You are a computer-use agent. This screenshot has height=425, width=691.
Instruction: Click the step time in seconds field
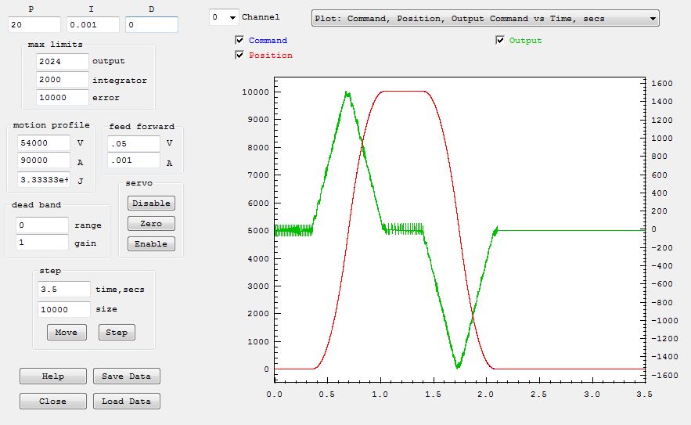pyautogui.click(x=63, y=289)
